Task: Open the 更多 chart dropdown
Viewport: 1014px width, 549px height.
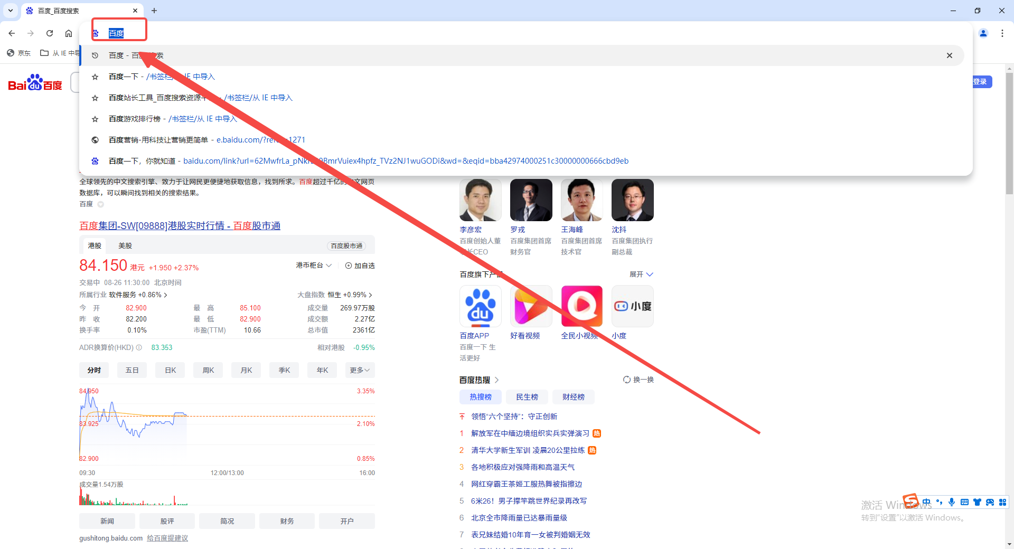Action: (360, 370)
